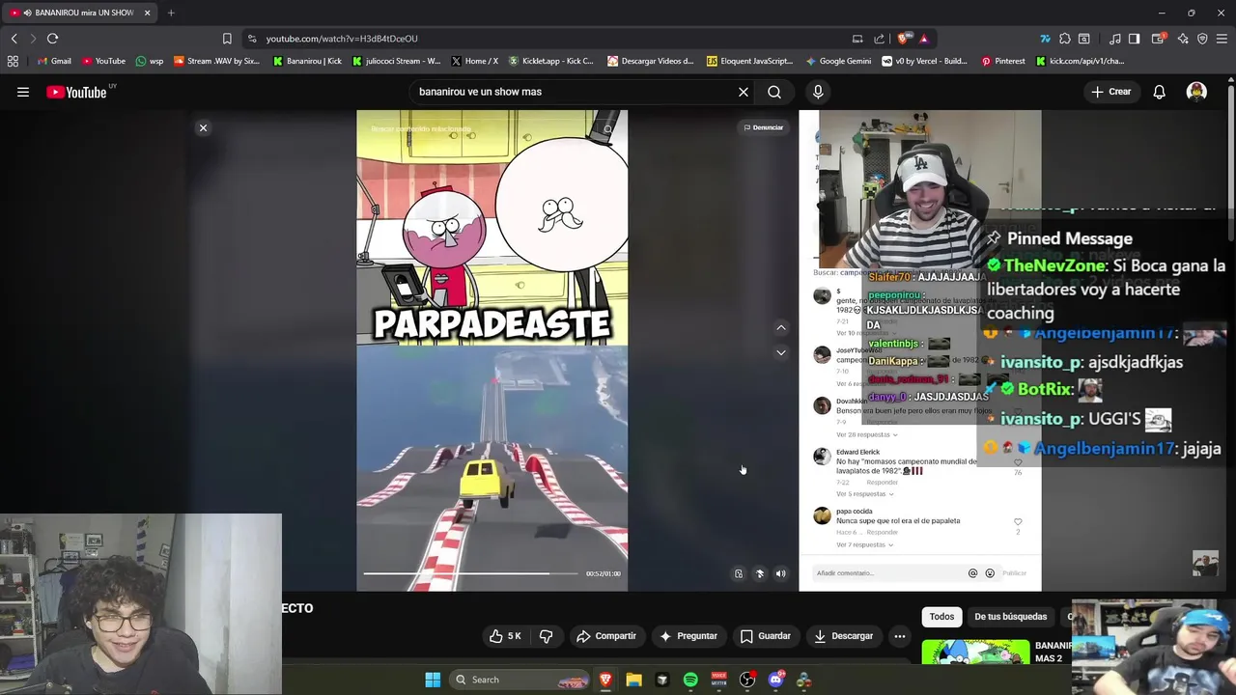Open the YouTube hamburger guide menu
The height and width of the screenshot is (695, 1236).
[x=23, y=92]
